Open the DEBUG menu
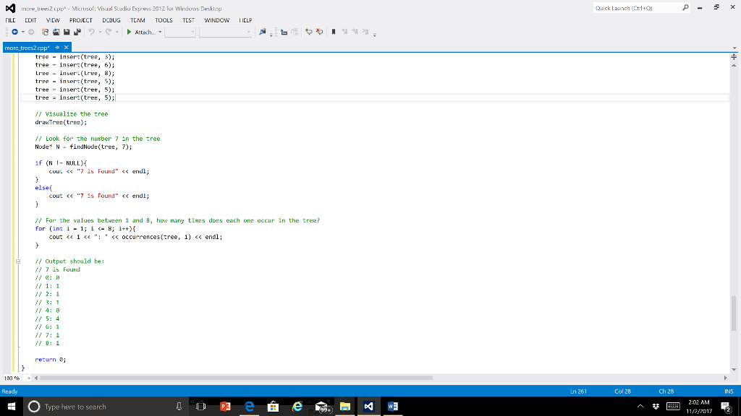Screen dimensions: 741x416 [111, 19]
